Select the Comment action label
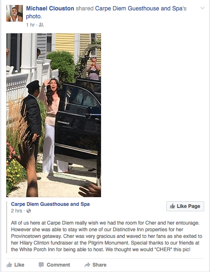This screenshot has height=272, width=210. pyautogui.click(x=59, y=265)
